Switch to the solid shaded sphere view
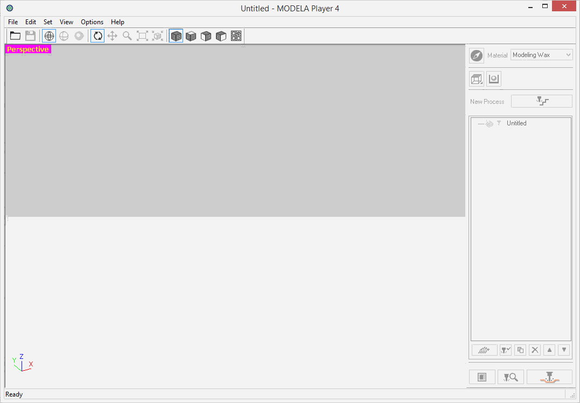 [x=79, y=36]
